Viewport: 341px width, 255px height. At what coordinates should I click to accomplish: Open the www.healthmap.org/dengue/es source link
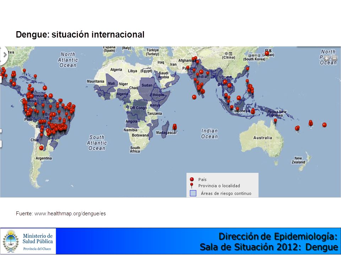70,214
